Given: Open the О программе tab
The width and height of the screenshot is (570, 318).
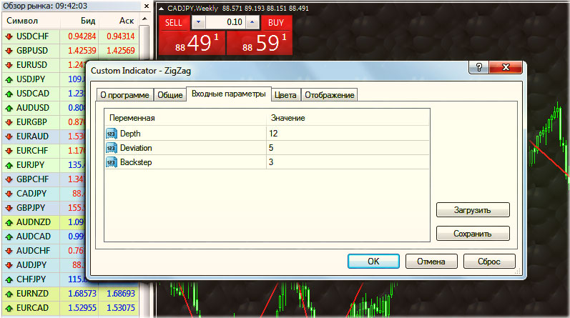Looking at the screenshot, I should (124, 95).
